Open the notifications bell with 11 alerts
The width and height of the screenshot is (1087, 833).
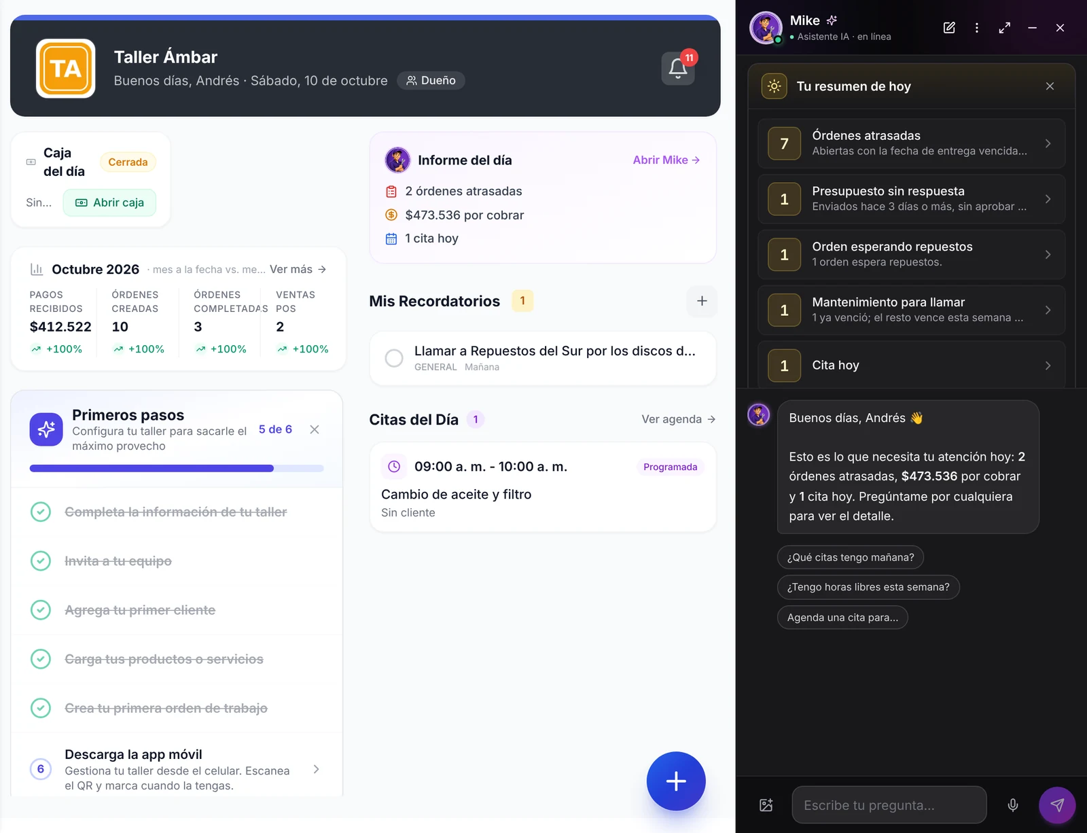click(678, 68)
